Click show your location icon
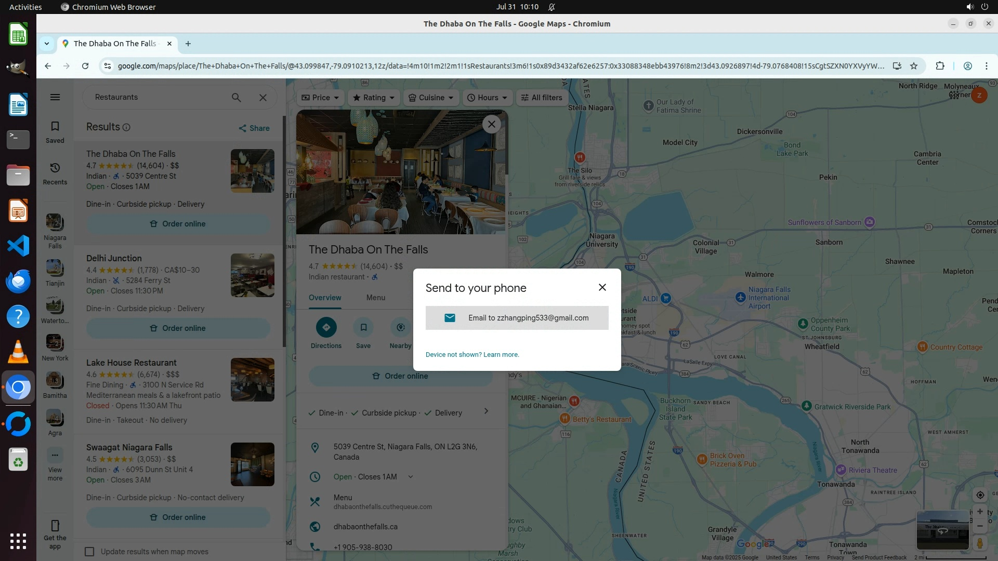The width and height of the screenshot is (998, 561). (980, 495)
